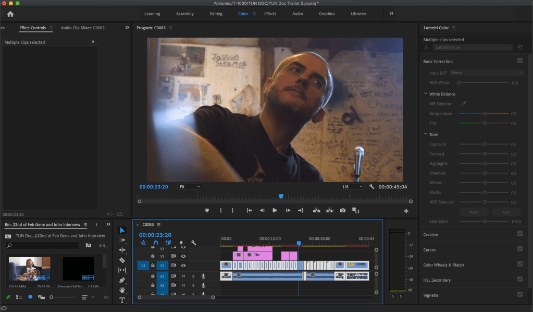533x312 pixels.
Task: Open the Fit zoom level dropdown
Action: (190, 186)
